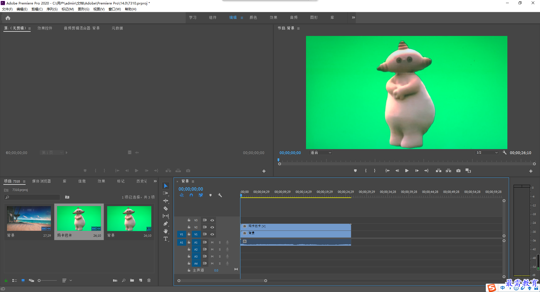Go to the Home screen icon

click(8, 18)
